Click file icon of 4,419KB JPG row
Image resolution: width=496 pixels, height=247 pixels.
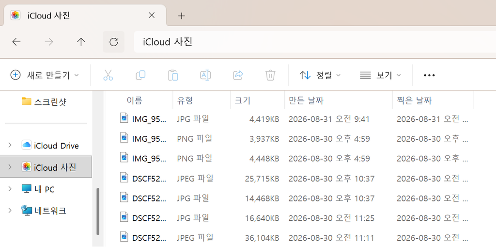[124, 118]
